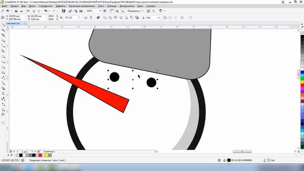Click the Create boundary icon
304x171 pixels.
[x=137, y=18]
